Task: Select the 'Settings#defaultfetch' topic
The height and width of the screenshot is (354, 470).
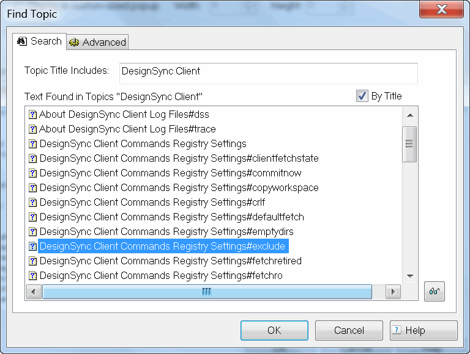Action: [172, 217]
